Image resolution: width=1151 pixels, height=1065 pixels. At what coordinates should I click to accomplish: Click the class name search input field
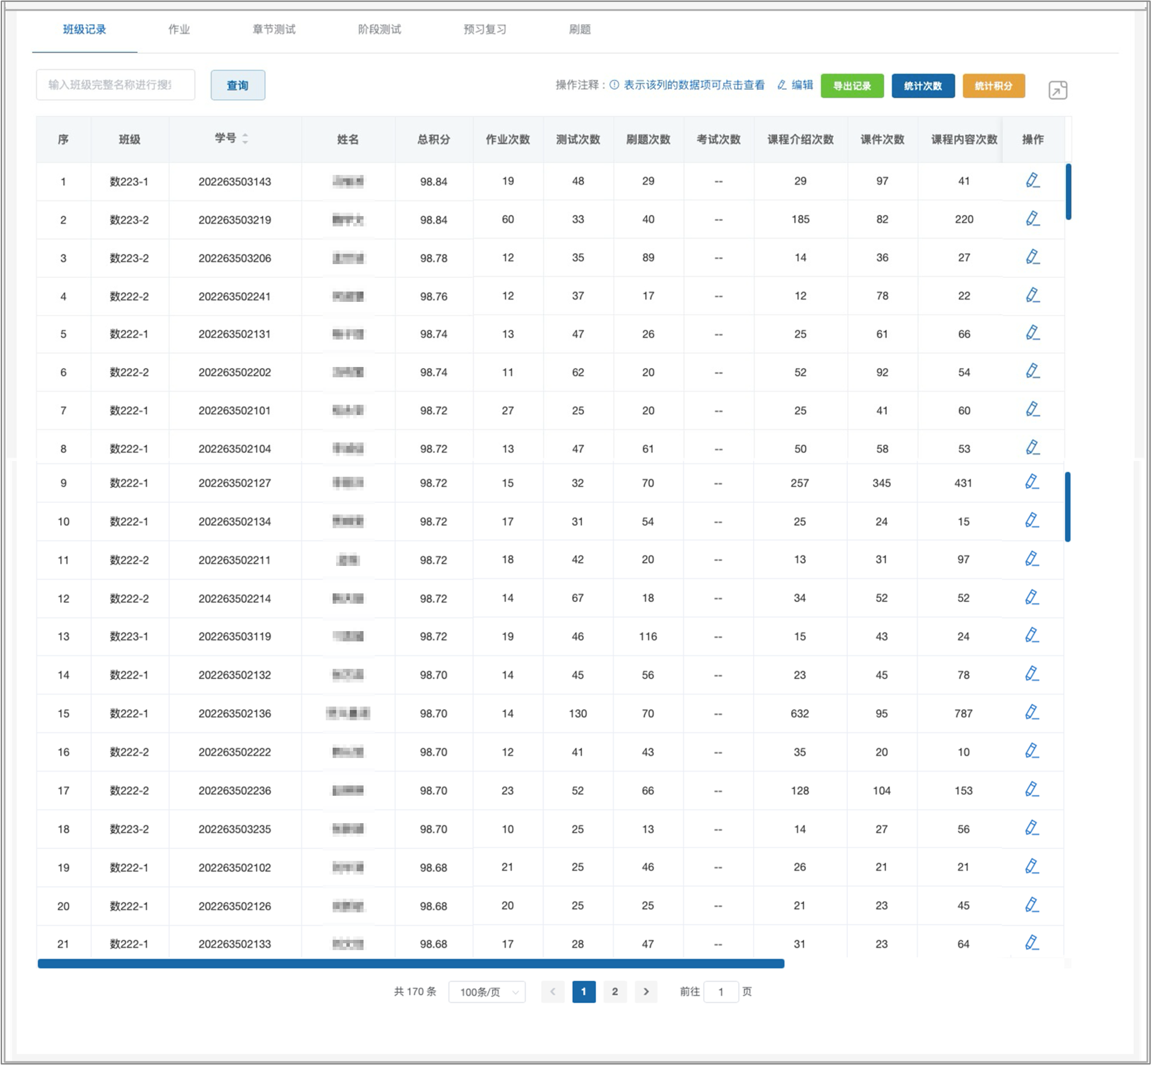115,85
